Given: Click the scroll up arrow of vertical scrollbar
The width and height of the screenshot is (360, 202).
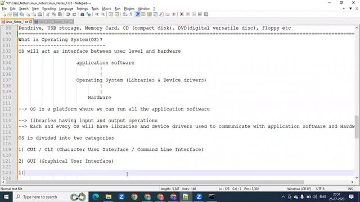Looking at the screenshot, I should 356,27.
